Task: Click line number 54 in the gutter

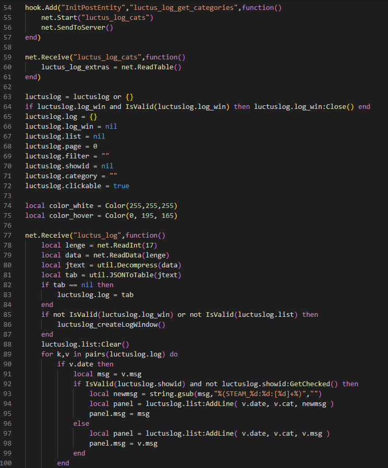Action: click(7, 8)
